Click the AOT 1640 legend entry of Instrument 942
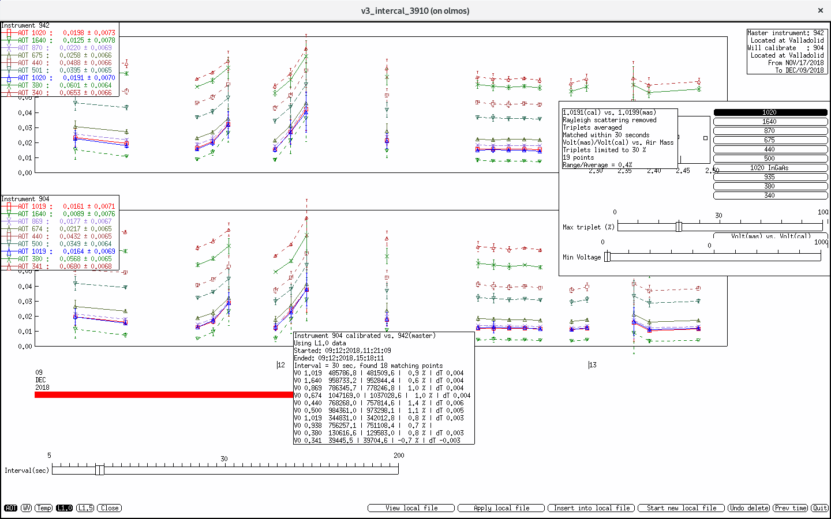831x519 pixels. [x=59, y=40]
